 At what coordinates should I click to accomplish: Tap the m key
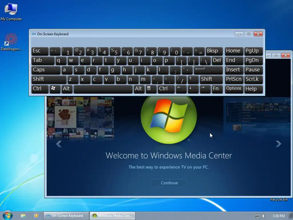[145, 80]
